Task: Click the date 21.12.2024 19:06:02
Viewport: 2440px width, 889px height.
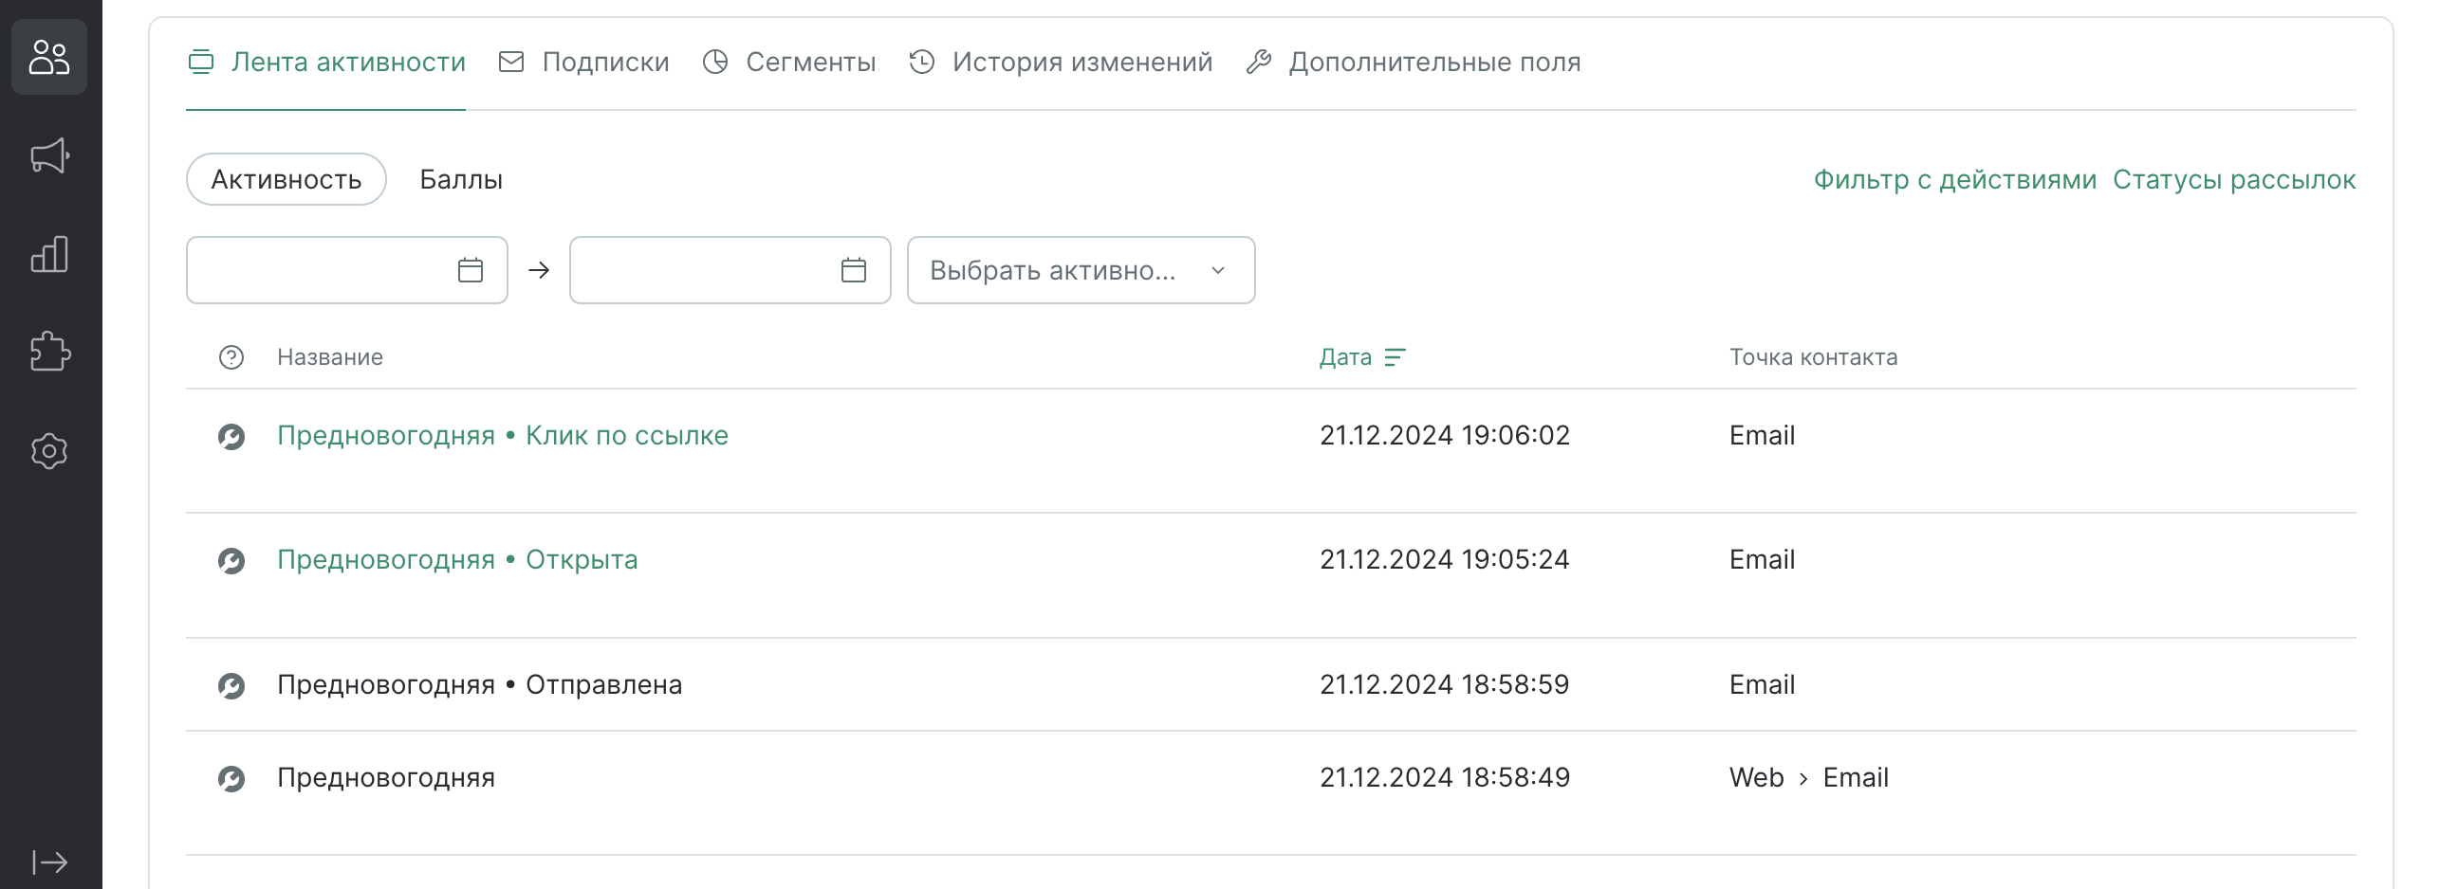Action: tap(1445, 435)
